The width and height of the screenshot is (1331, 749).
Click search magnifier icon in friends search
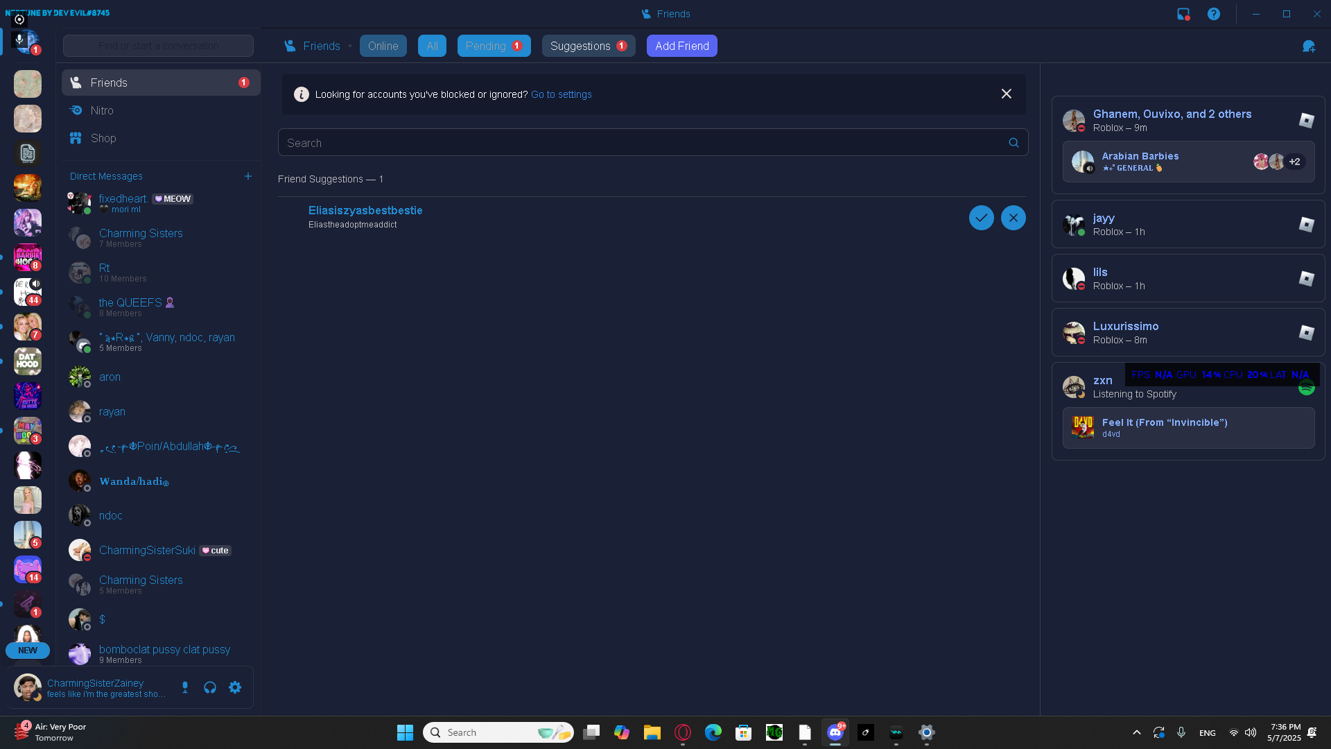pos(1014,143)
